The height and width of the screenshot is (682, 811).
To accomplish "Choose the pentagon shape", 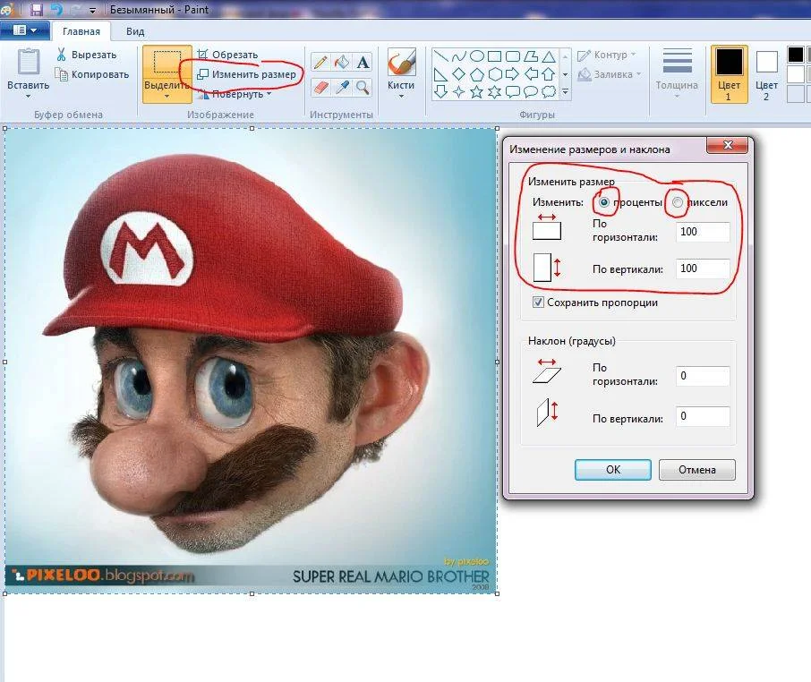I will 477,74.
